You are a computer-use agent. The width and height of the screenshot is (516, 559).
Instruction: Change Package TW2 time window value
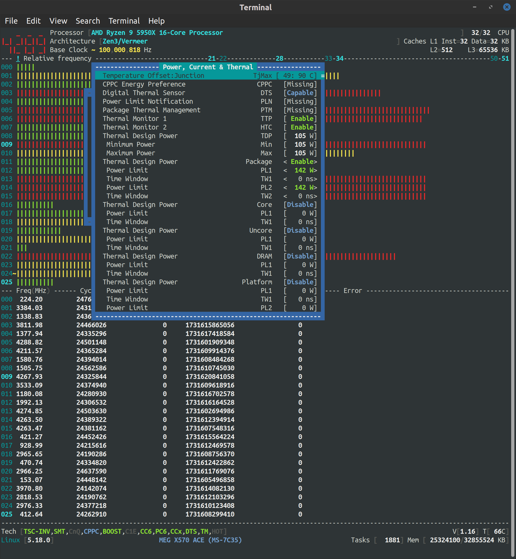(x=300, y=196)
